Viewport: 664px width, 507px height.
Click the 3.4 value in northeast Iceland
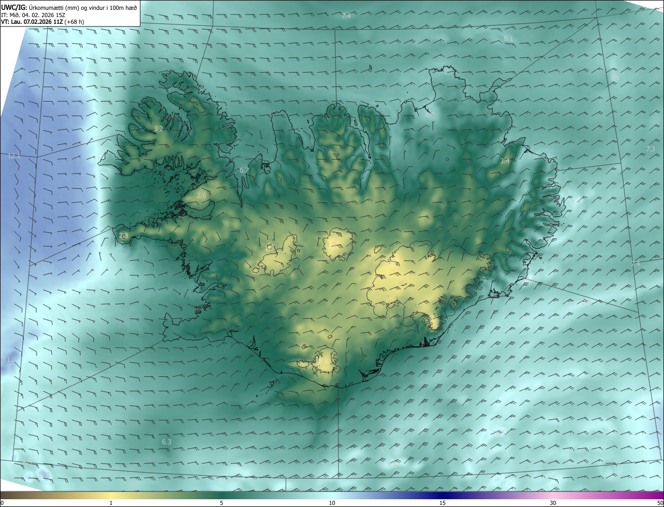[x=505, y=161]
